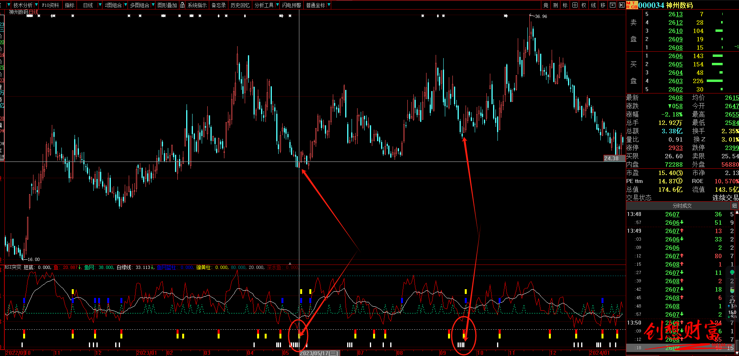Open 系统指示 system indicators
The width and height of the screenshot is (739, 356).
[x=197, y=5]
